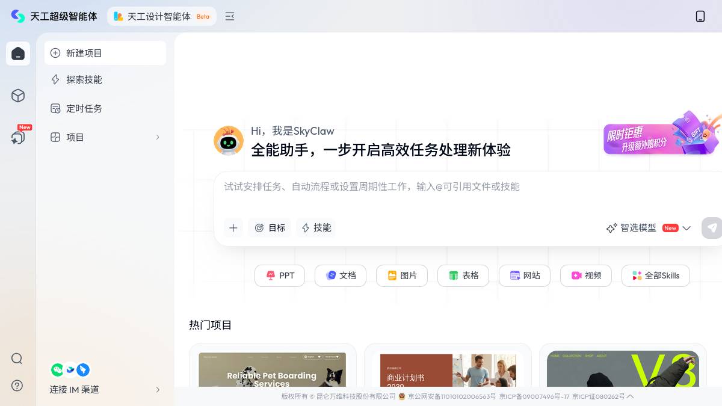
Task: Click the send paper-plane button
Action: 712,228
